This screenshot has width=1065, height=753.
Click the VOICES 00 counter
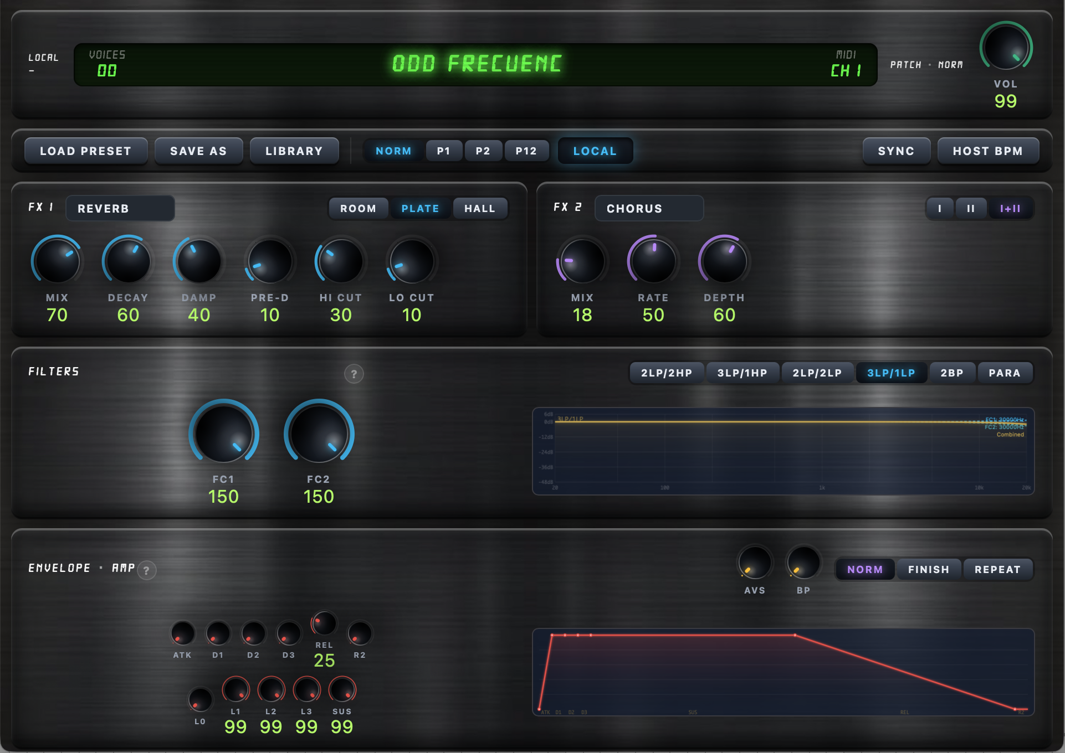pos(107,64)
